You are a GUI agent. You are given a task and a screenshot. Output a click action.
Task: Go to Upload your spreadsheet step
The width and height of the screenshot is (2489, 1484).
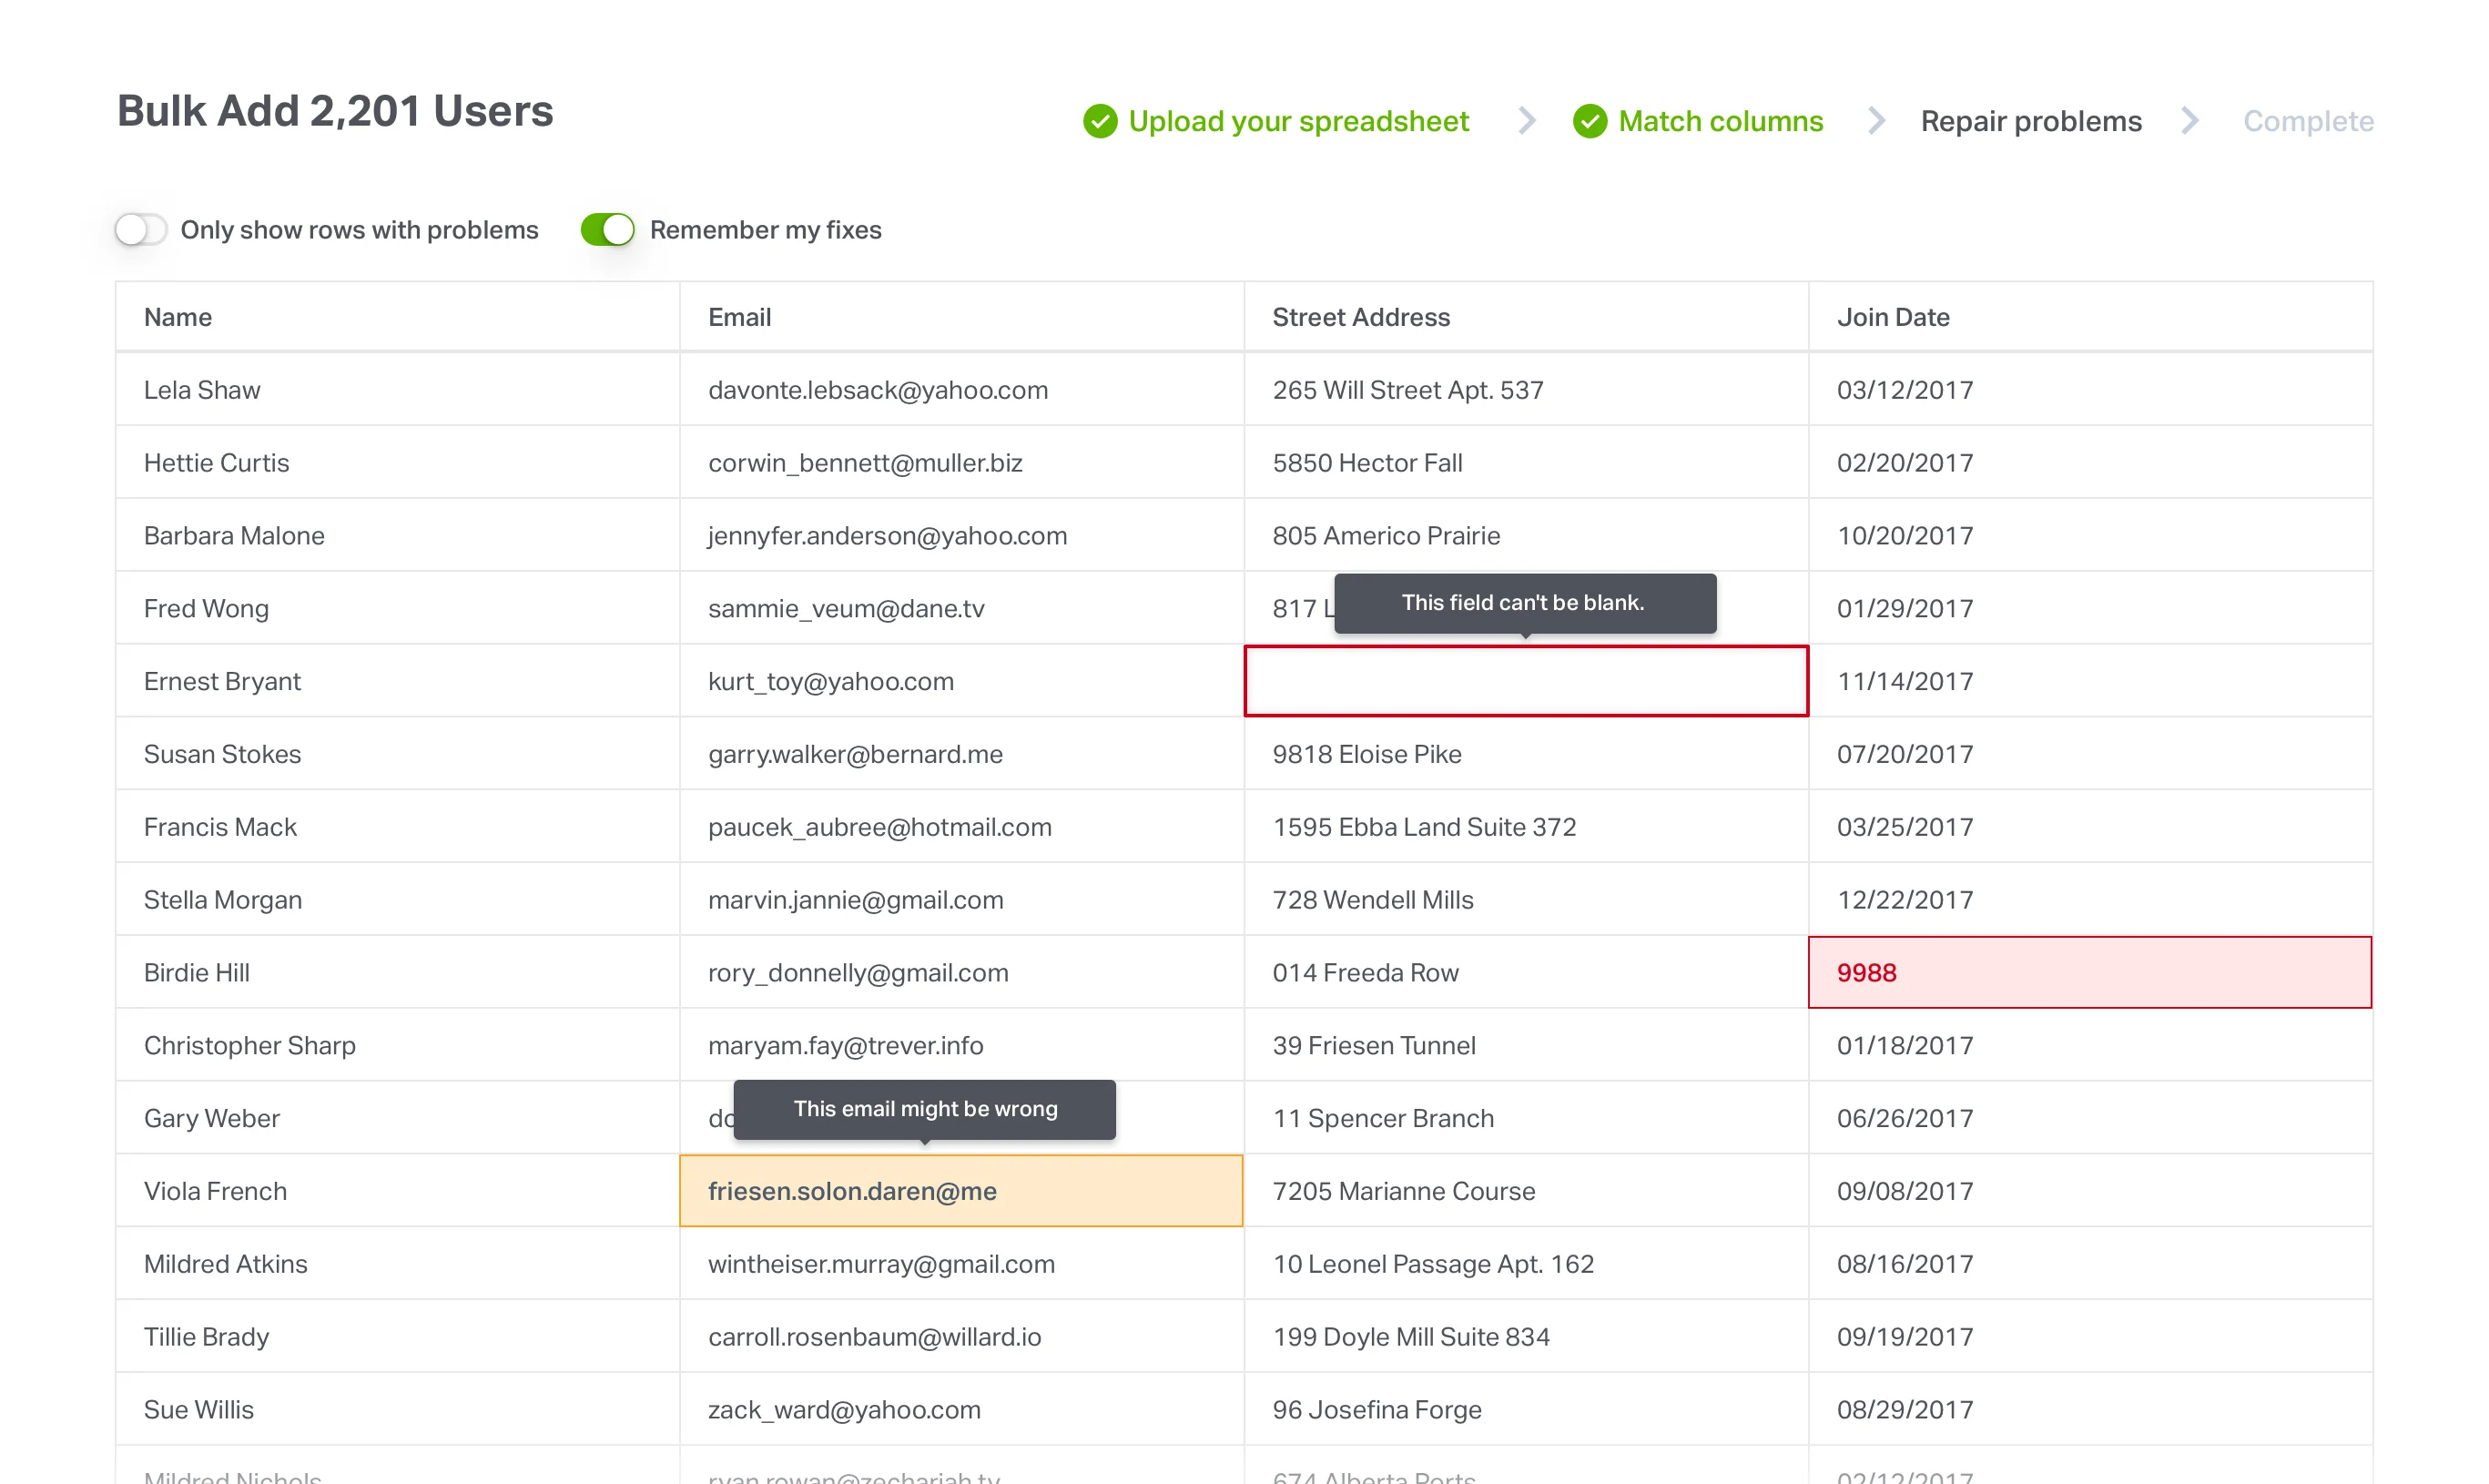[1298, 121]
